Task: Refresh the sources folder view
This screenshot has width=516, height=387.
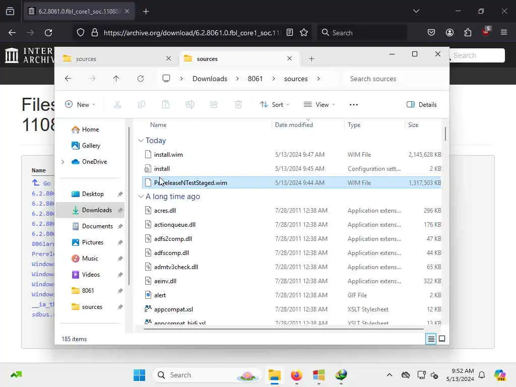Action: (x=141, y=79)
